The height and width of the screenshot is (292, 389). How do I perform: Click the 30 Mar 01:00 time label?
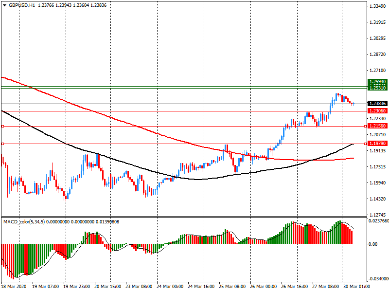[x=356, y=287]
